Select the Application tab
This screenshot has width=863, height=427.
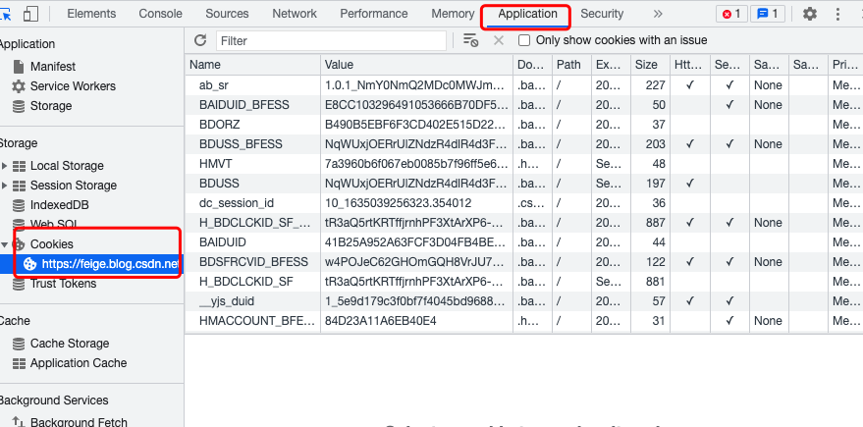527,14
